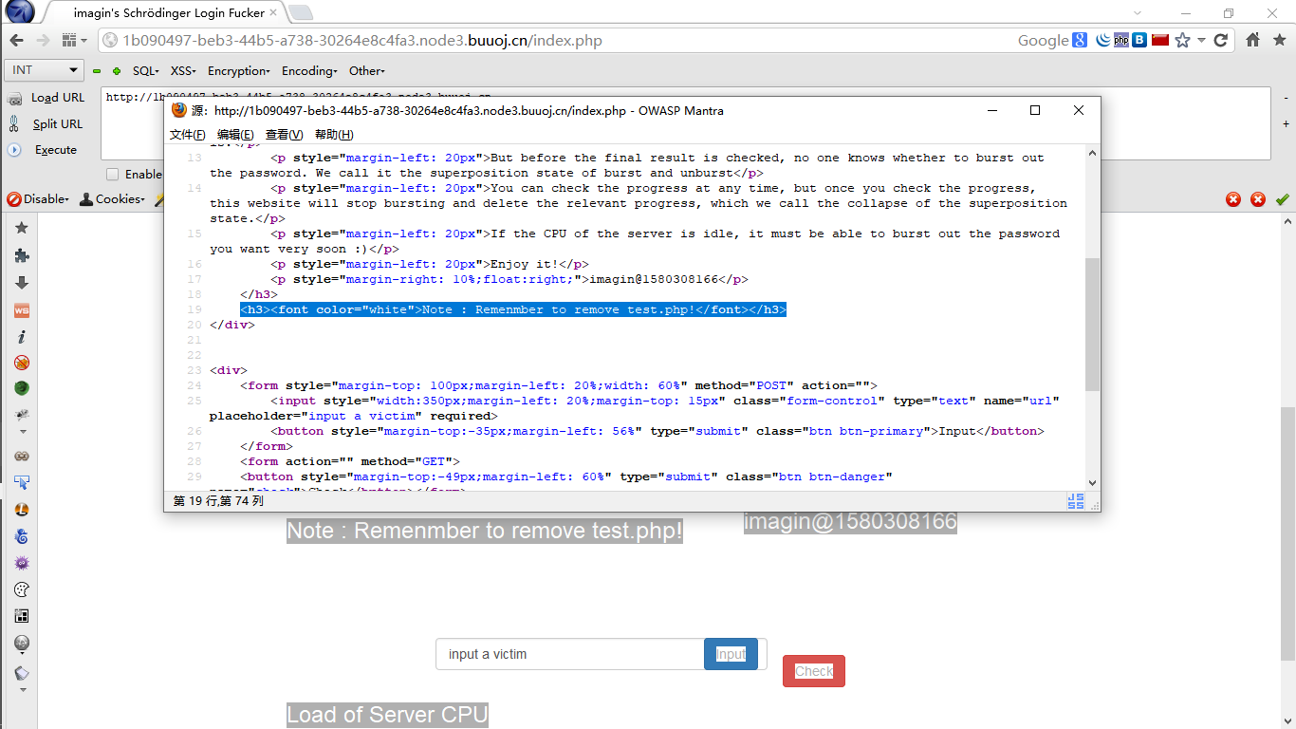Viewport: 1296px width, 729px height.
Task: Open the 编辑(E) menu in source window
Action: pyautogui.click(x=235, y=135)
